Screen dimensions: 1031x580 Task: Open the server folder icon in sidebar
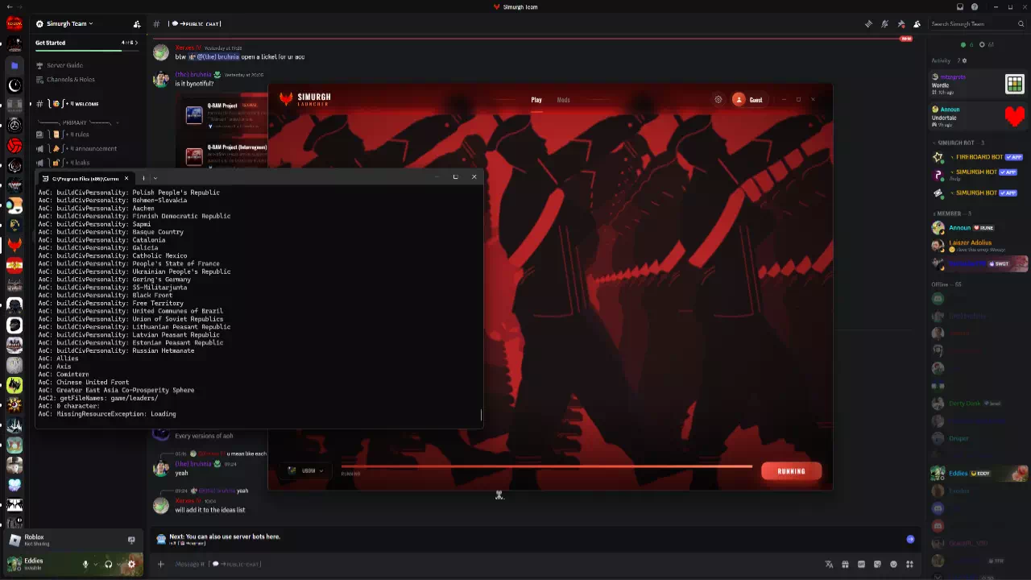[14, 65]
